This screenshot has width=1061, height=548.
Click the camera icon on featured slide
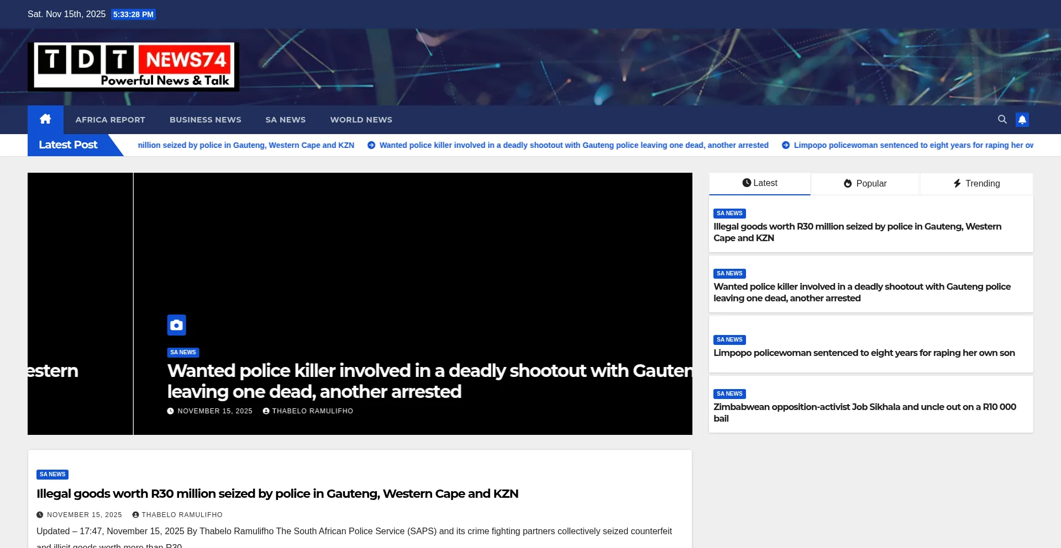pyautogui.click(x=176, y=325)
